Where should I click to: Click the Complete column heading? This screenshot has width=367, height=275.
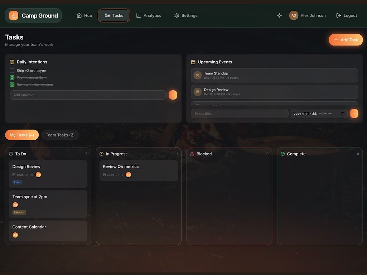(x=296, y=154)
